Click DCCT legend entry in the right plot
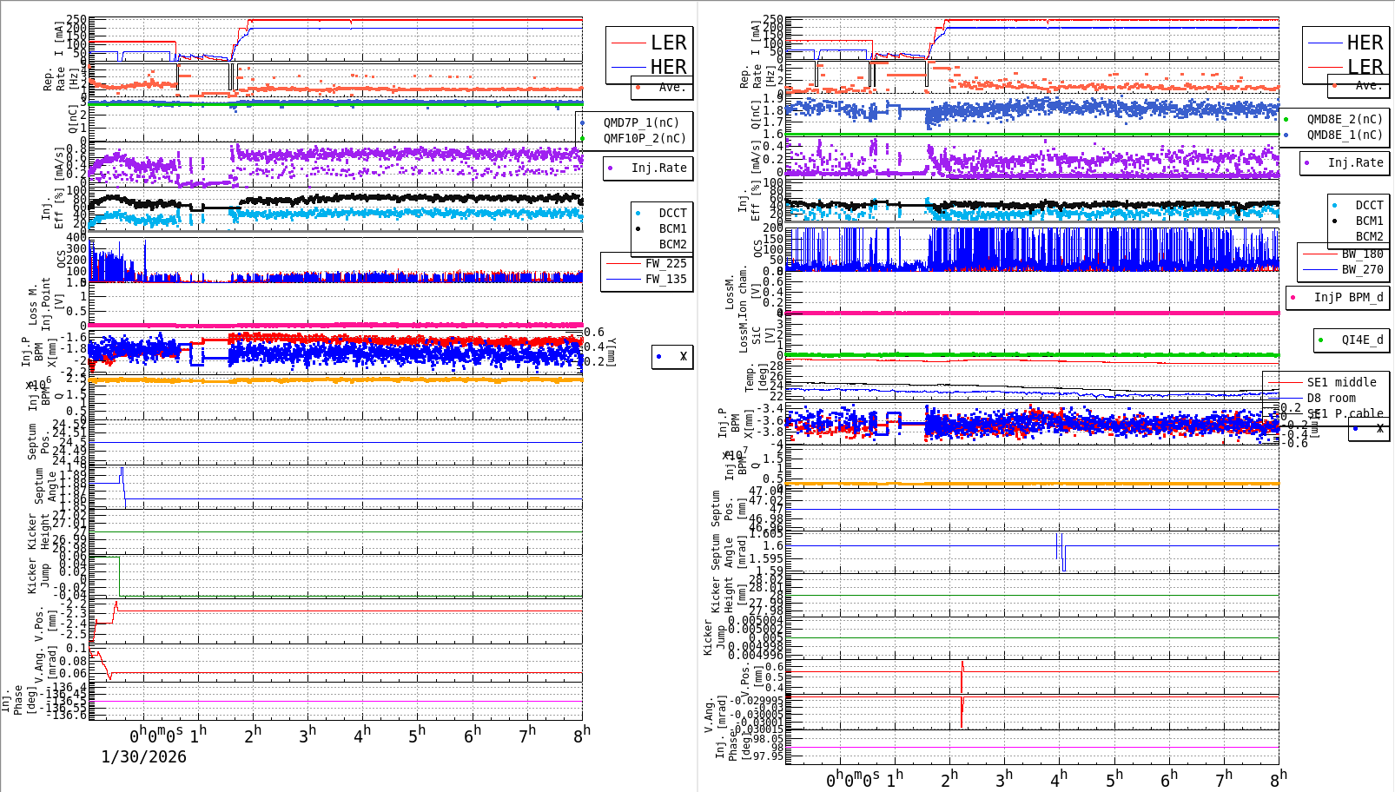Screen dimensions: 1395x792 (x=1370, y=205)
